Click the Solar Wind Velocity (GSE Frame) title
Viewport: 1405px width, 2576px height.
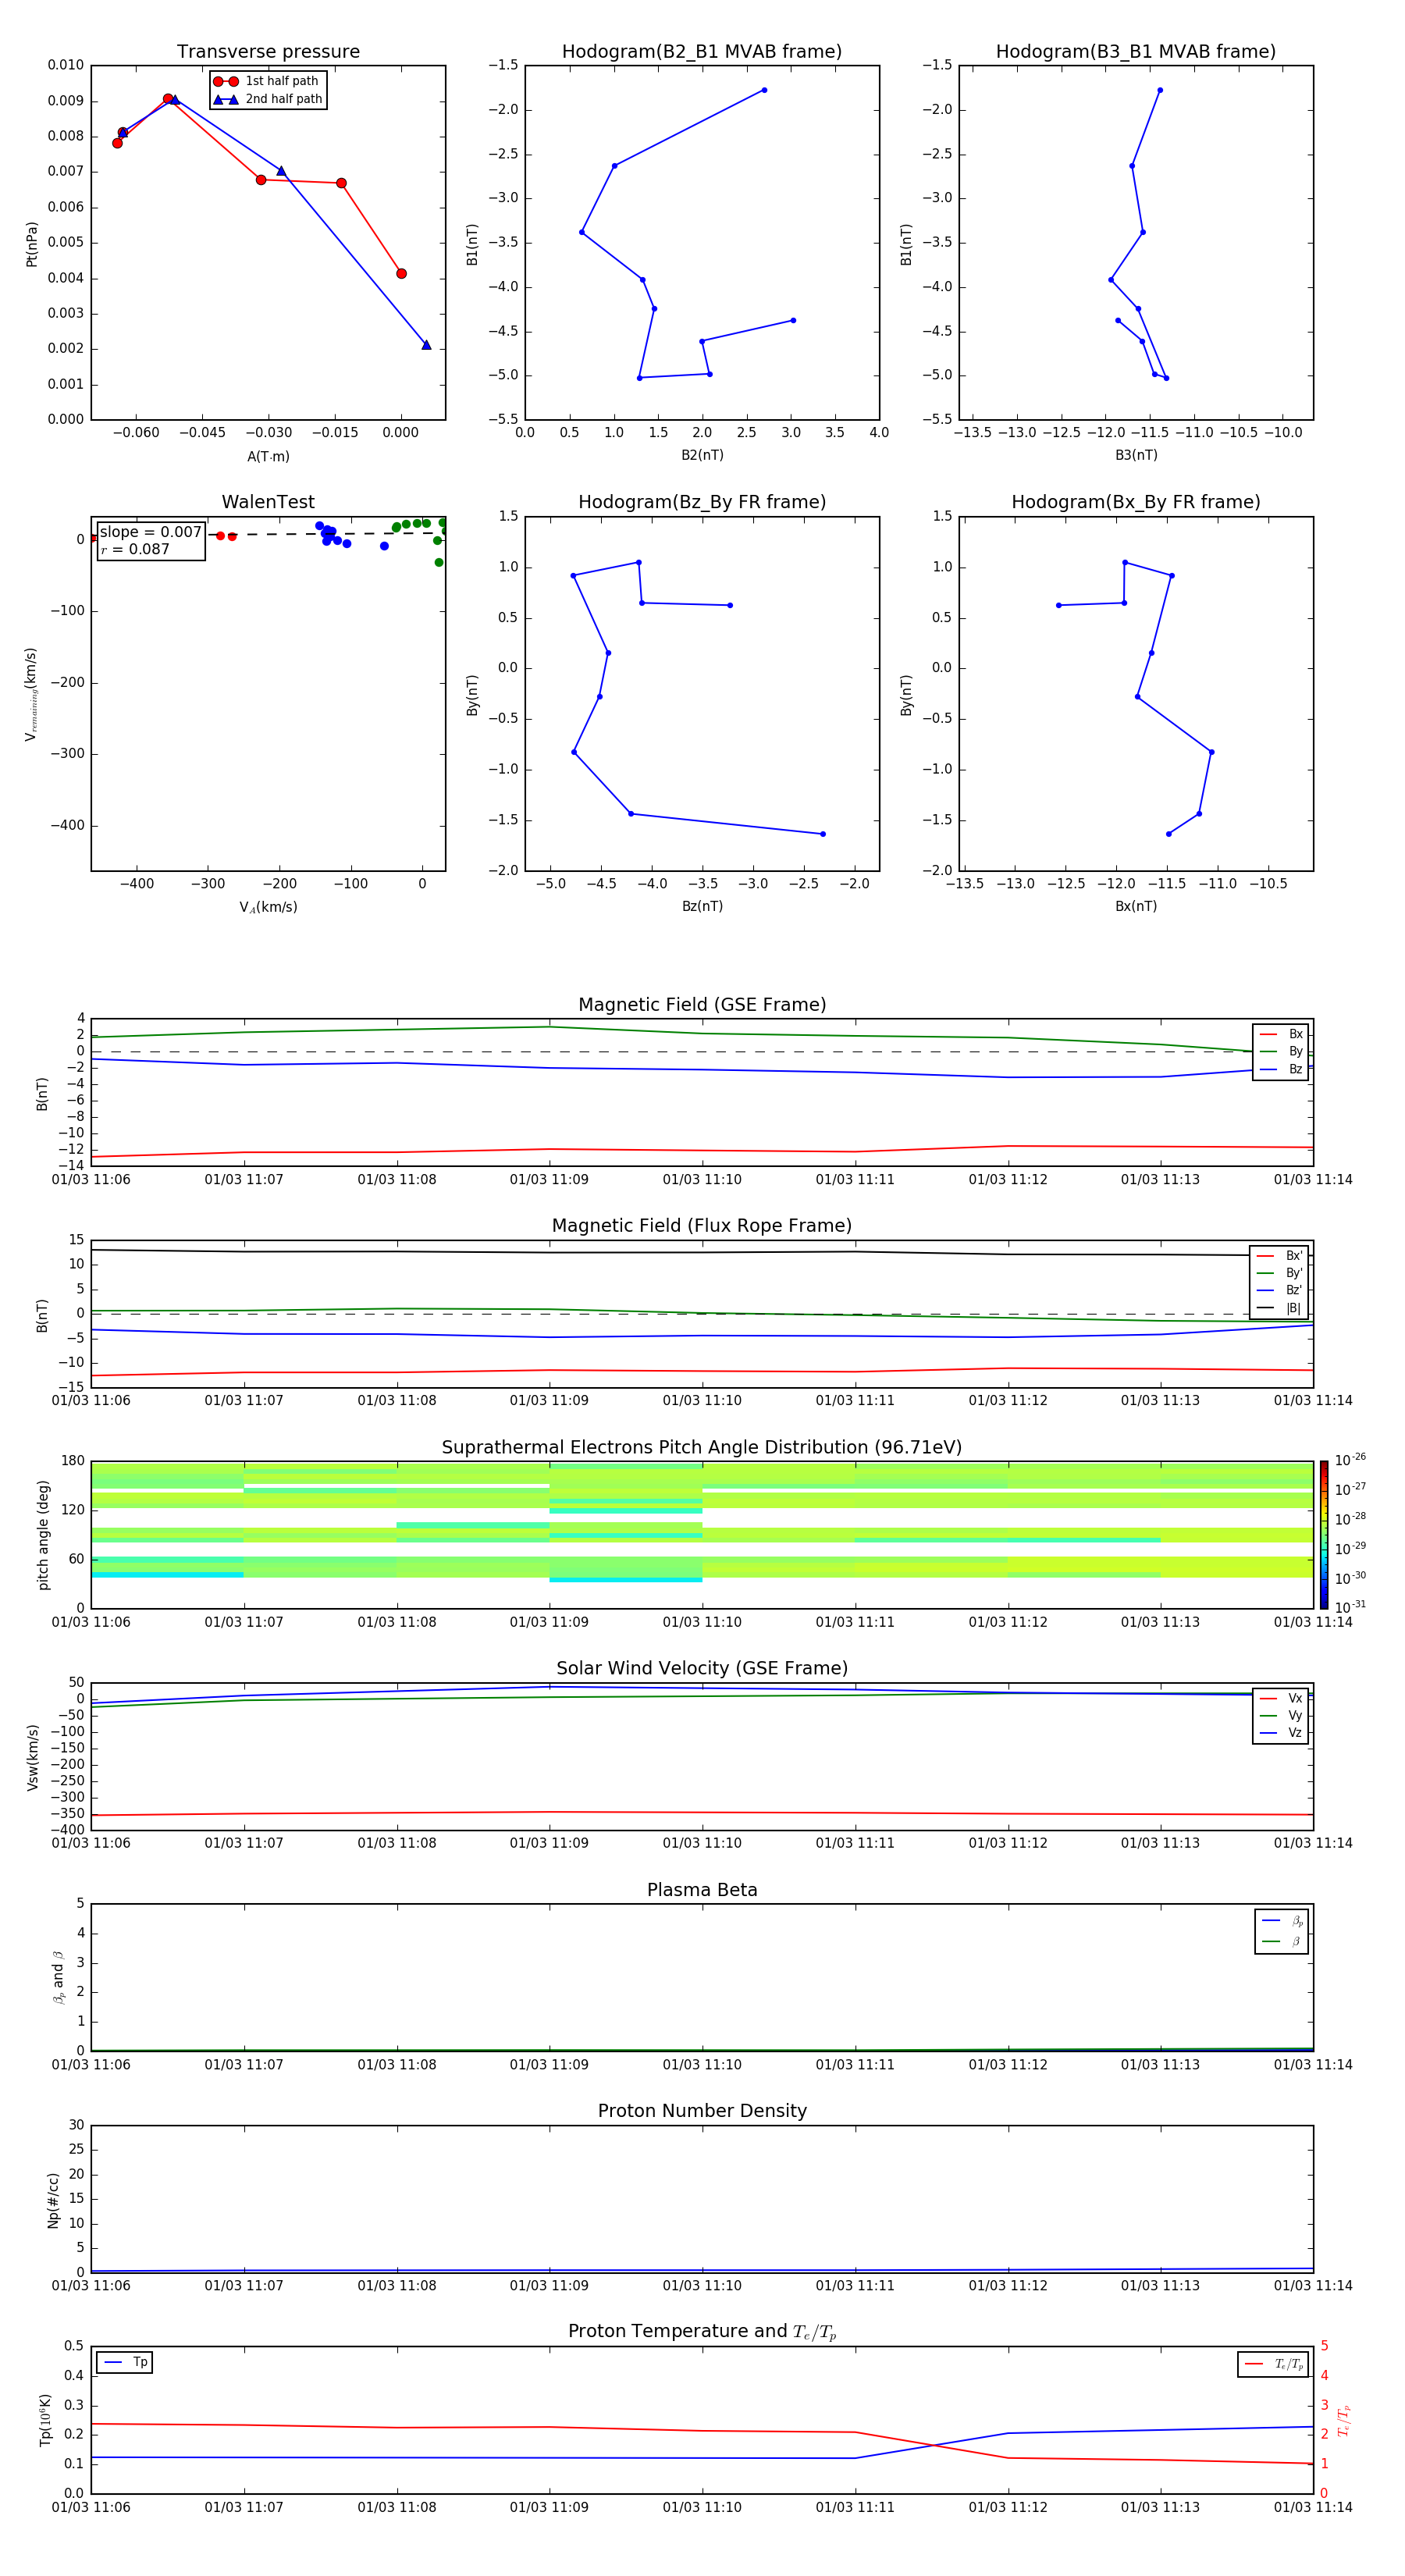702,1668
